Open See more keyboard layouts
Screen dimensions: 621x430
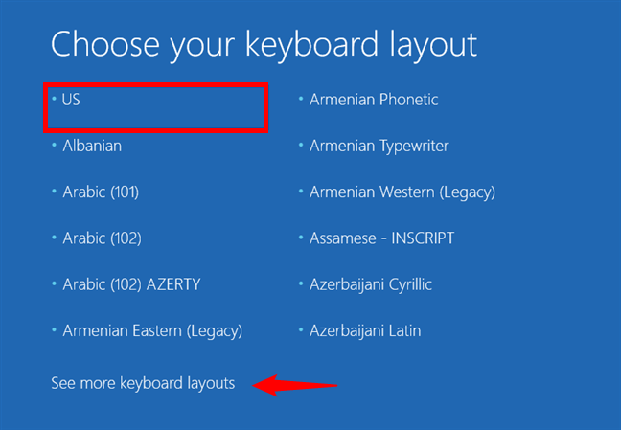click(x=143, y=383)
